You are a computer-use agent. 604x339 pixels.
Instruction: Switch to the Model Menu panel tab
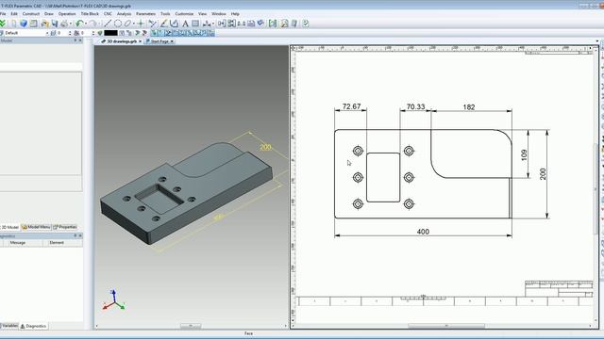pyautogui.click(x=36, y=227)
